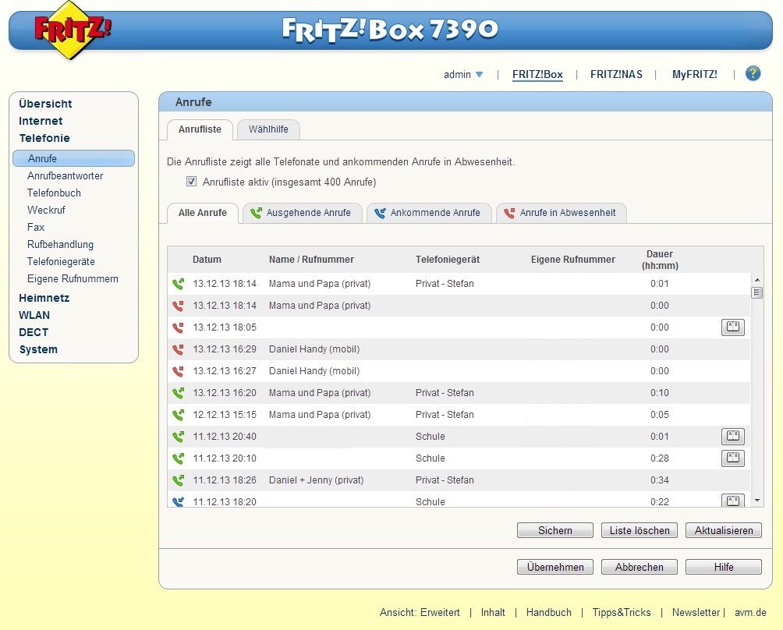This screenshot has height=630, width=783.
Task: Open the admin user dropdown
Action: point(463,74)
